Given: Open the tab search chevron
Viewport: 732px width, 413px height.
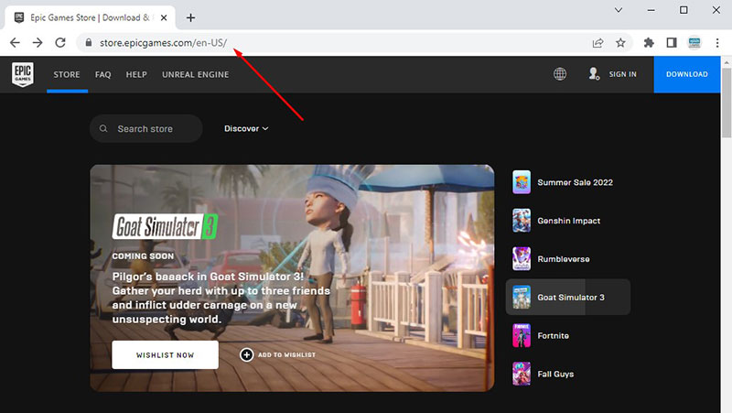Looking at the screenshot, I should (x=619, y=10).
